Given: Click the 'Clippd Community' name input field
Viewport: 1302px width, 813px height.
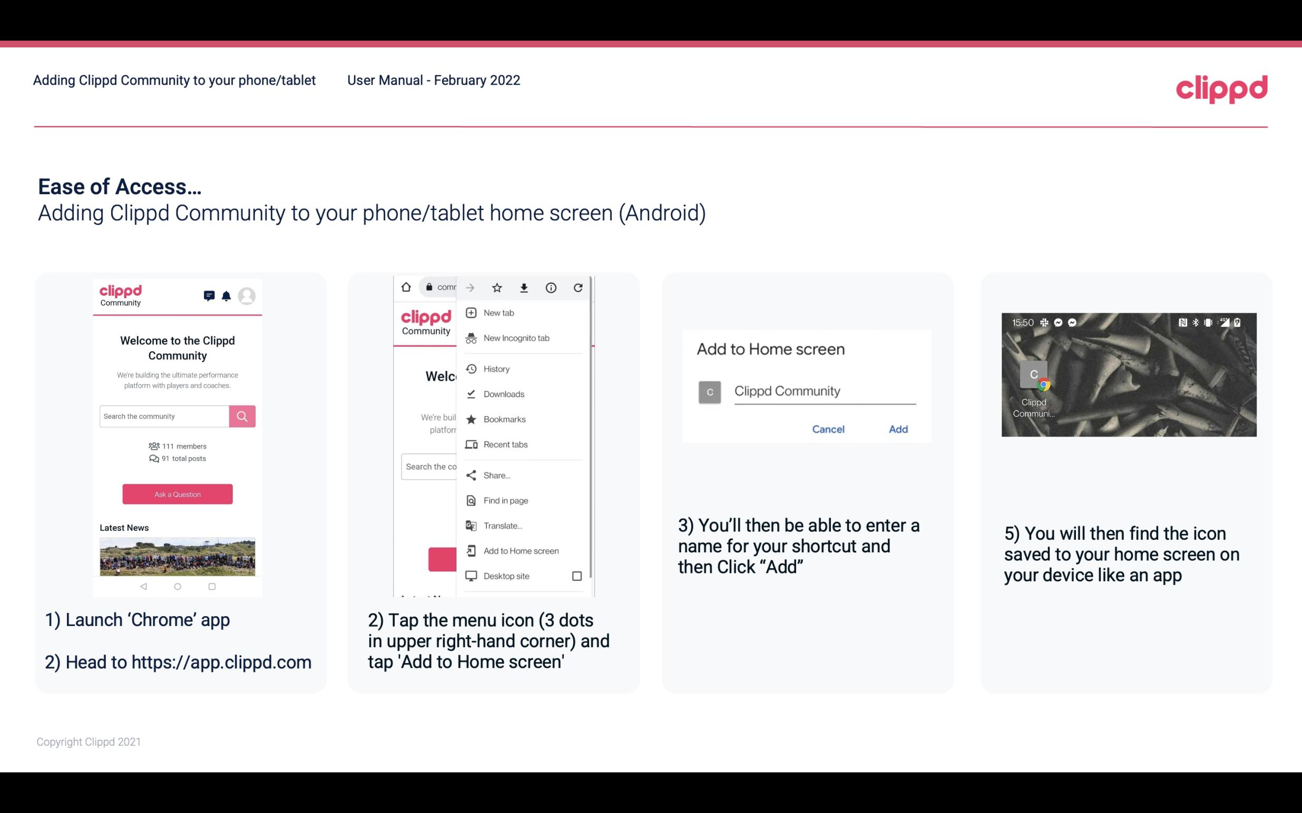Looking at the screenshot, I should pyautogui.click(x=823, y=390).
